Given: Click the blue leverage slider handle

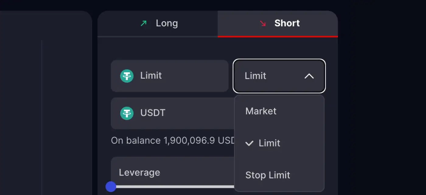Looking at the screenshot, I should (x=111, y=186).
